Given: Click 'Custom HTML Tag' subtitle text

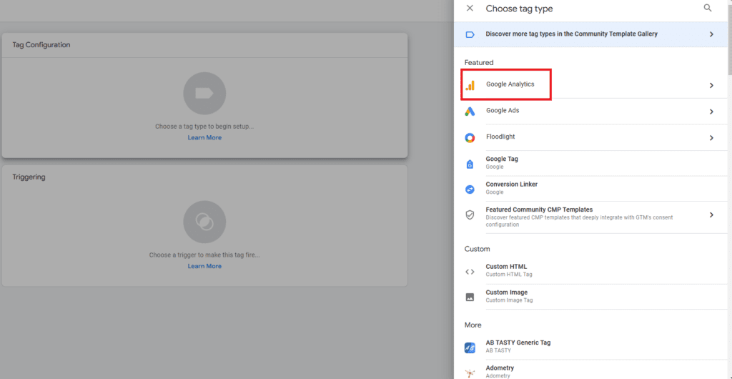Looking at the screenshot, I should click(509, 275).
